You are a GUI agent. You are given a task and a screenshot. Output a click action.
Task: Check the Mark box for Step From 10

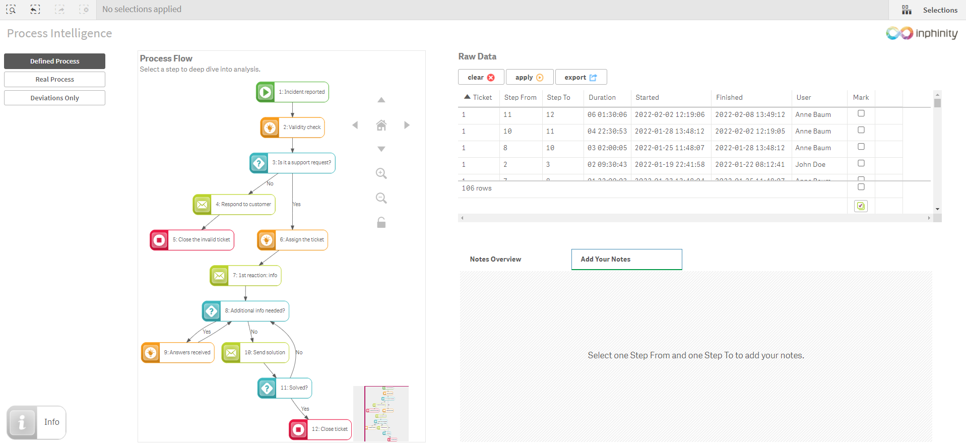point(861,130)
